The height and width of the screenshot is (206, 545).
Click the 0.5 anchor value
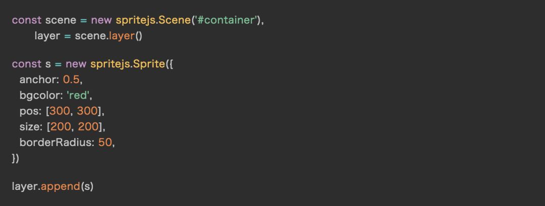pyautogui.click(x=72, y=80)
